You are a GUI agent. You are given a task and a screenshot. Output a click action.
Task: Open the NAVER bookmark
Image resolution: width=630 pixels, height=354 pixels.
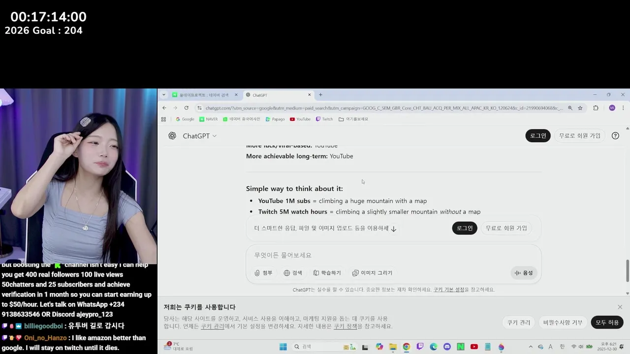[209, 119]
